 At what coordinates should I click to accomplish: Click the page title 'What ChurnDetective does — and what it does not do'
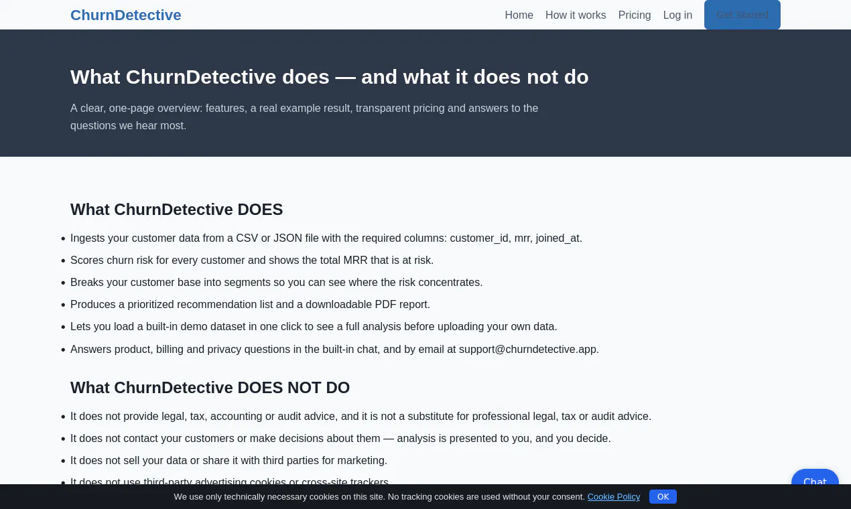(x=330, y=77)
